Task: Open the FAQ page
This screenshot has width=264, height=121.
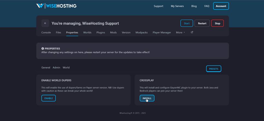Action: [x=207, y=6]
